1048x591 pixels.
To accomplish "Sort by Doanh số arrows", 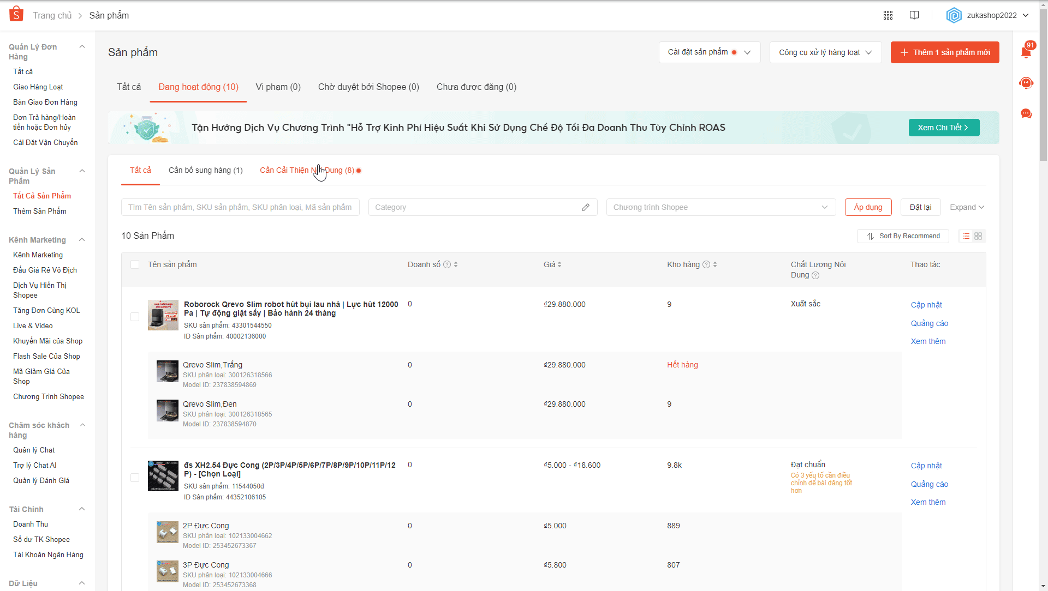I will tap(456, 264).
